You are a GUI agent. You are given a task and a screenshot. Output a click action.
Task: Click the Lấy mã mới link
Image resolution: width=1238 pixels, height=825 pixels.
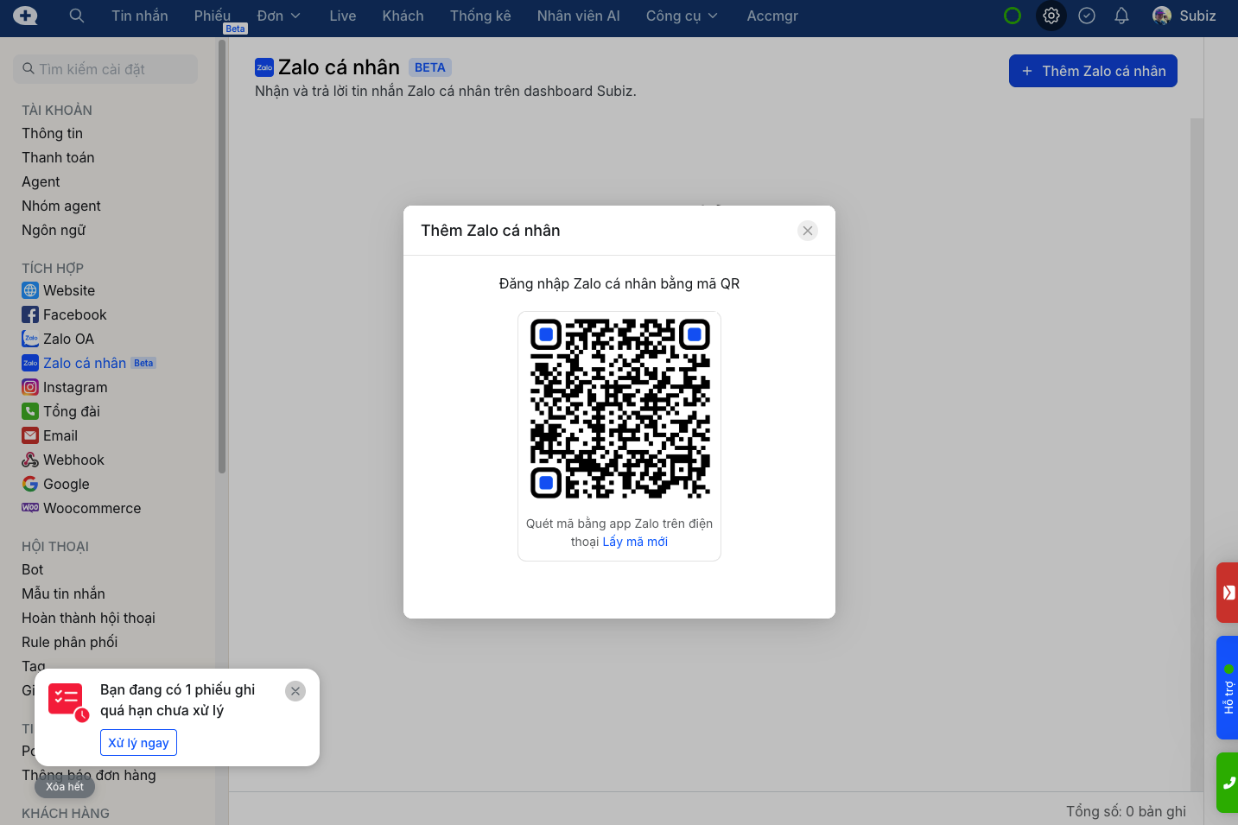pyautogui.click(x=635, y=542)
